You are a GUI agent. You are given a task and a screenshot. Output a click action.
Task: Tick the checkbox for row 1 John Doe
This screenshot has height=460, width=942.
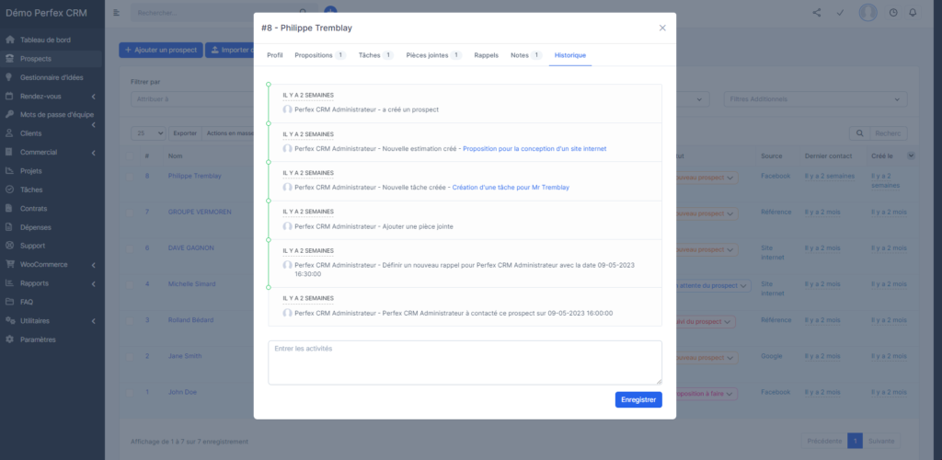pyautogui.click(x=130, y=393)
